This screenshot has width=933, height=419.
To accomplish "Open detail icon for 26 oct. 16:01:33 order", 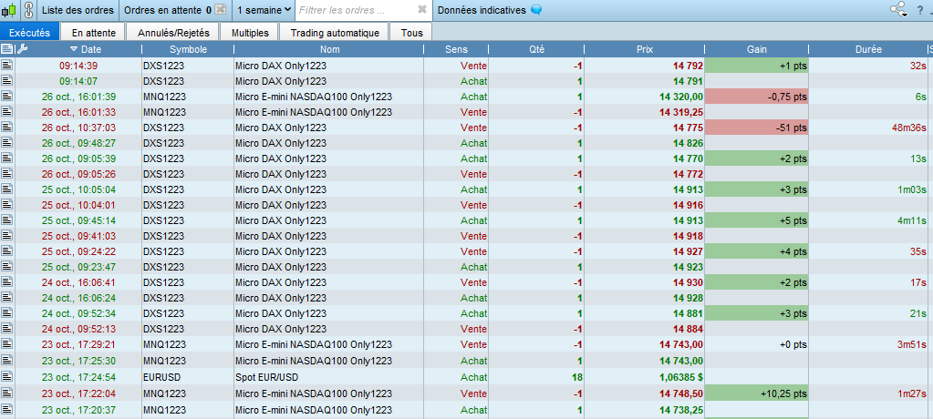I will [7, 112].
